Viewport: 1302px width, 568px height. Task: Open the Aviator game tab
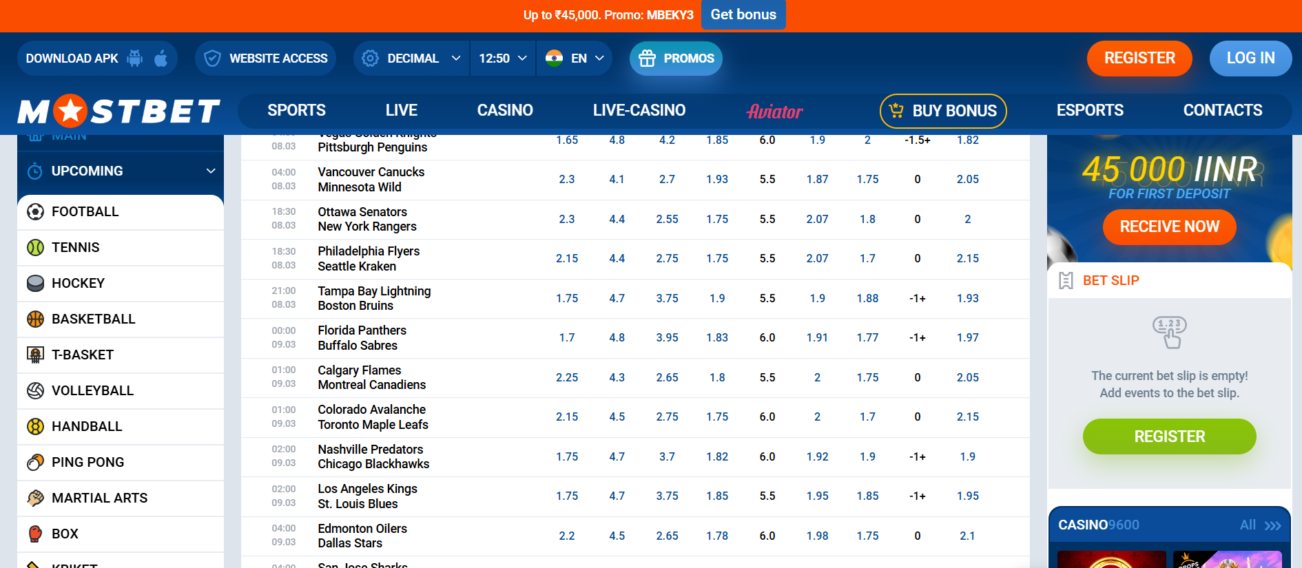click(775, 111)
